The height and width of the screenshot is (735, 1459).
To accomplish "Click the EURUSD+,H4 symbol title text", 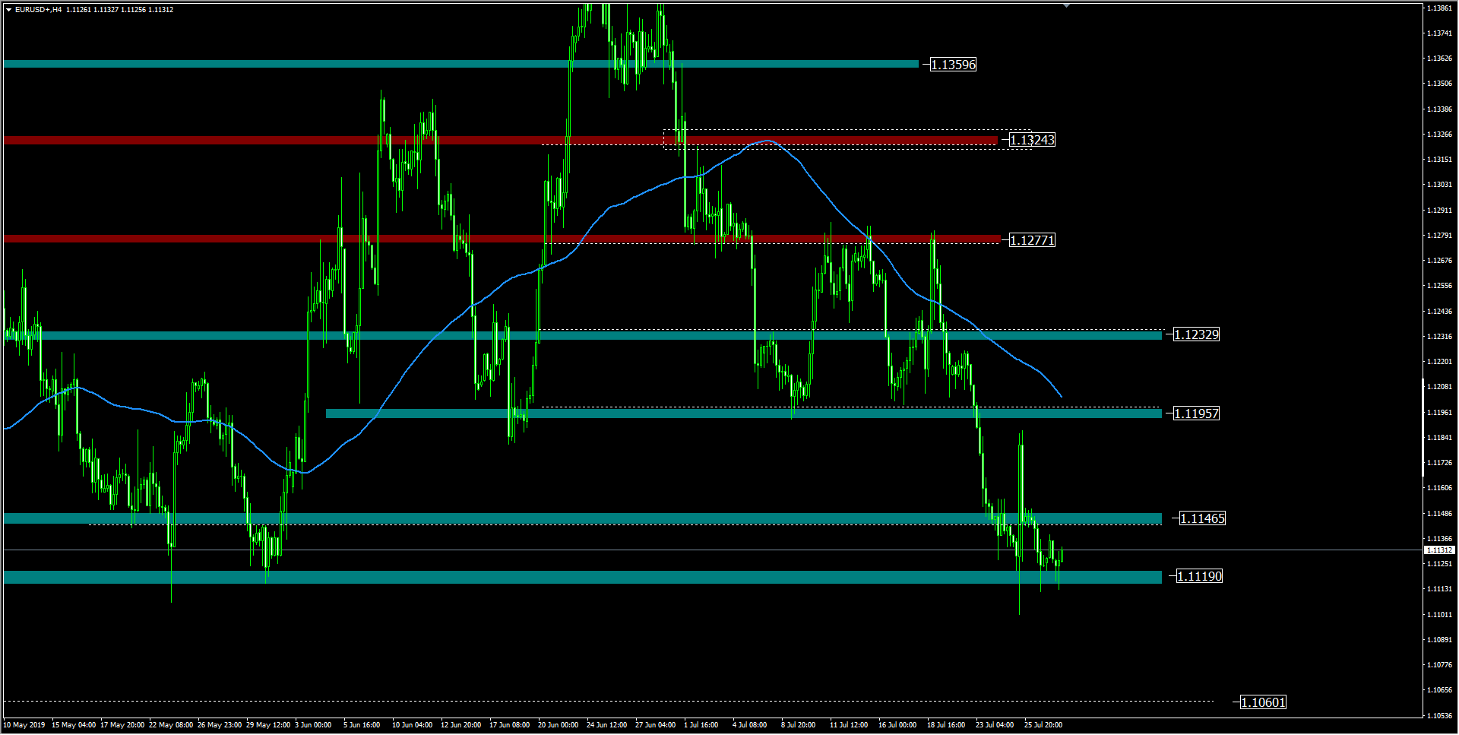I will (38, 10).
